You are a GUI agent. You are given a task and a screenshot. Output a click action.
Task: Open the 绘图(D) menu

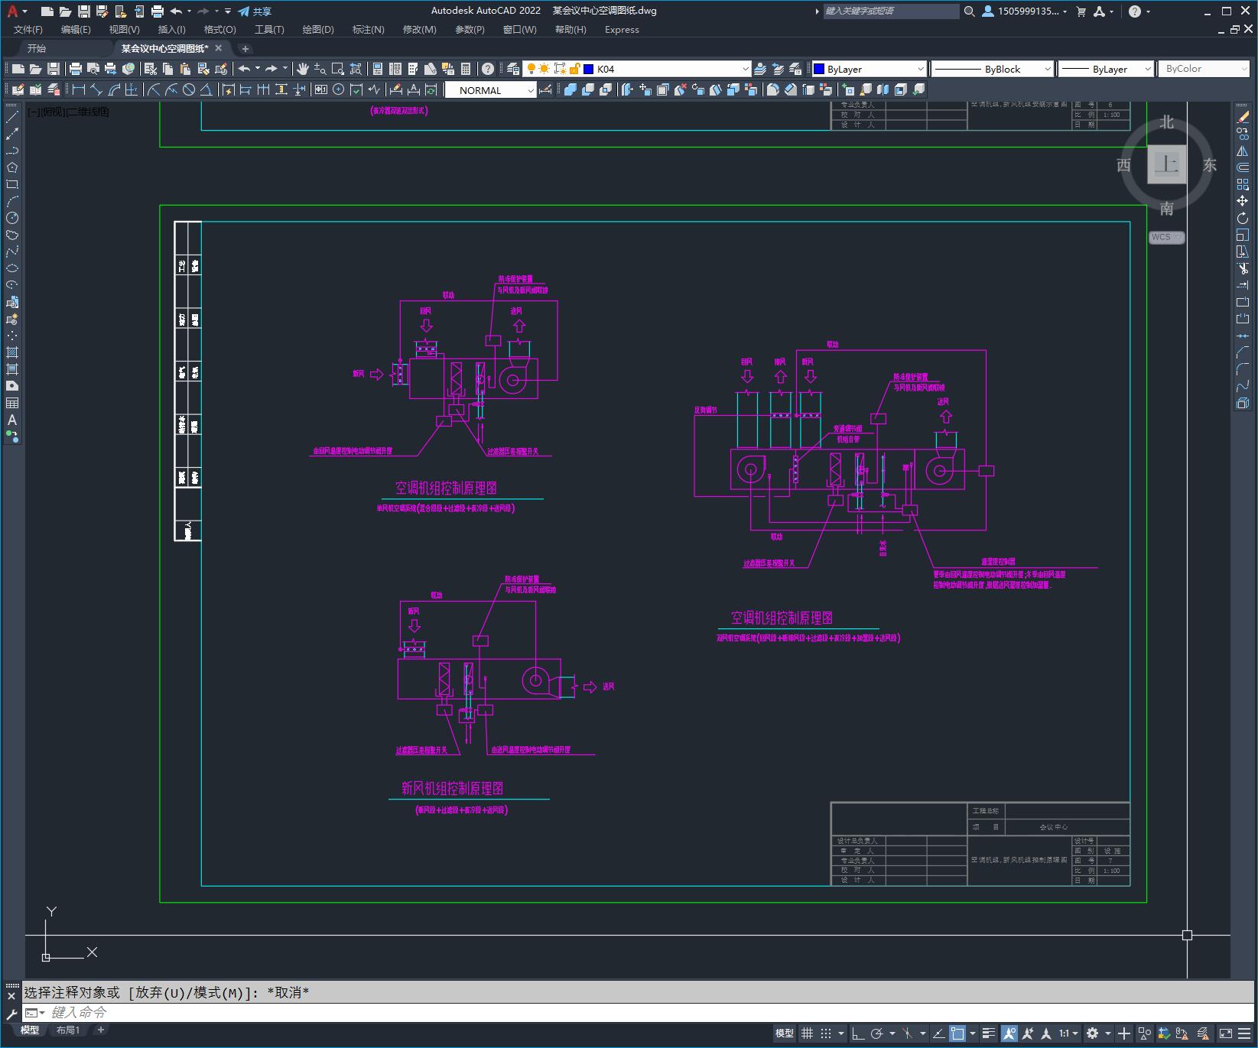pos(318,30)
